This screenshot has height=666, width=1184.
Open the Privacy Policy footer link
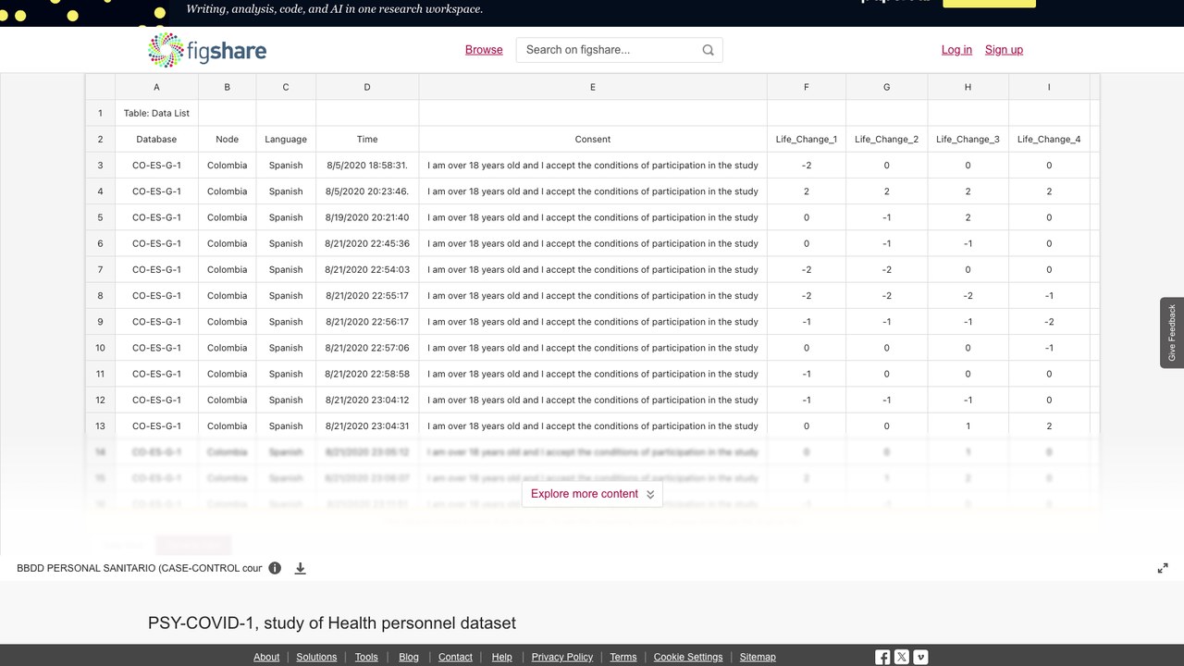point(562,657)
